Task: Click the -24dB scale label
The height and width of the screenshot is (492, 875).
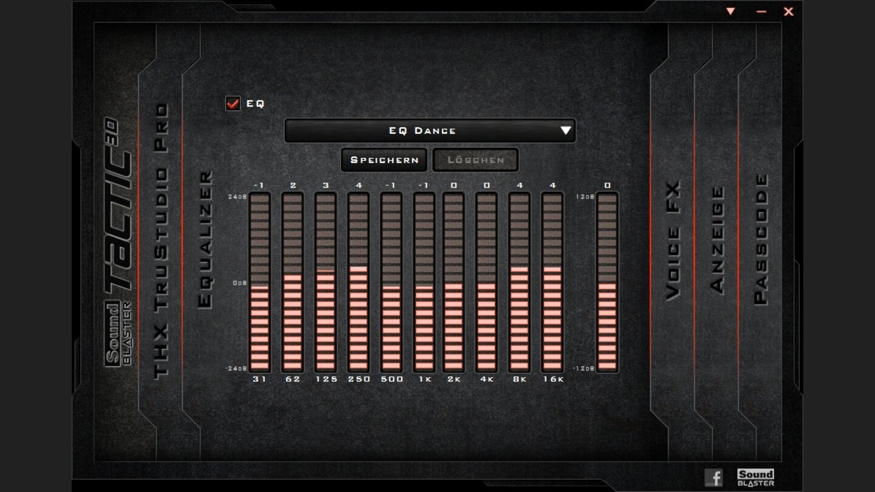Action: [236, 368]
